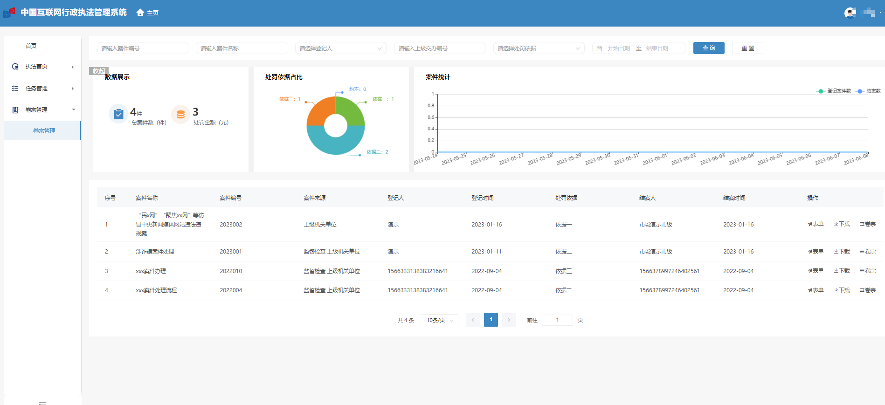885x405 pixels.
Task: Collapse the 卷宗管理 submenu arrow
Action: [x=73, y=110]
